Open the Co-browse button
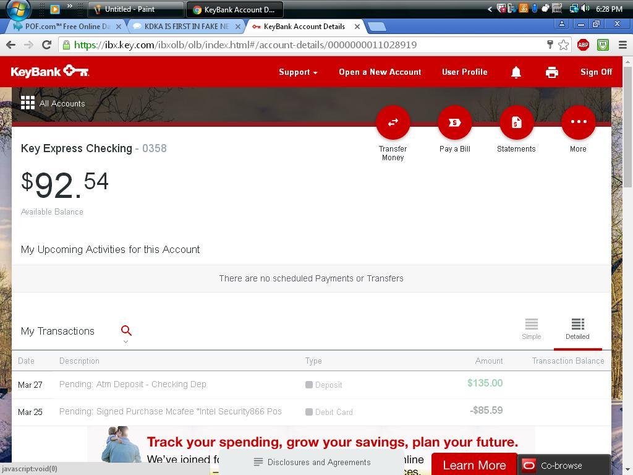The height and width of the screenshot is (475, 633). tap(564, 465)
